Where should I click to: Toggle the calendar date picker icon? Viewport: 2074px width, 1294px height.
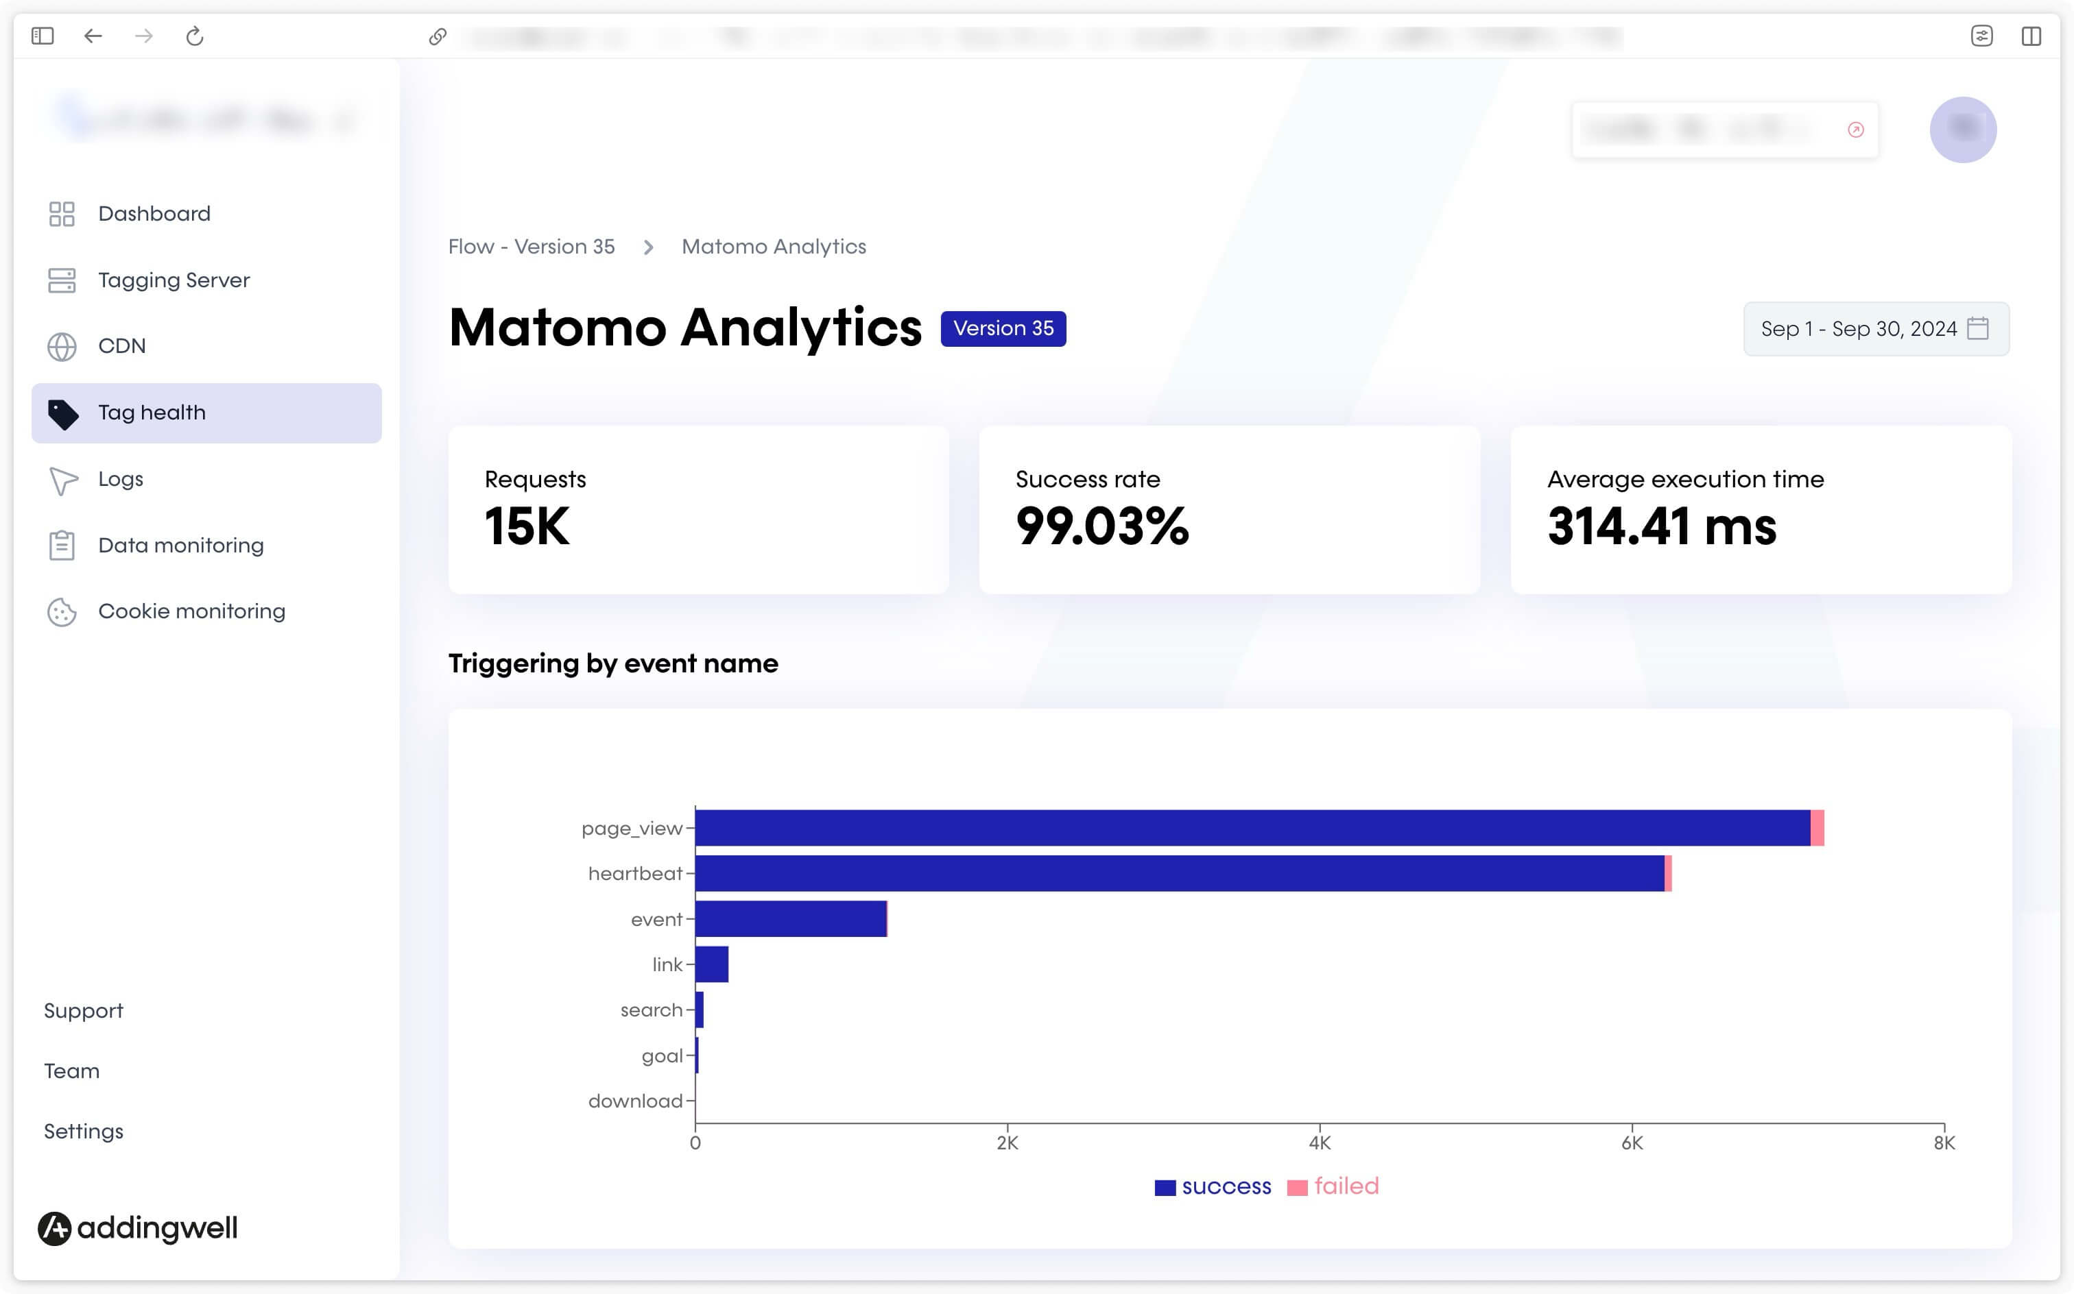pyautogui.click(x=1980, y=330)
